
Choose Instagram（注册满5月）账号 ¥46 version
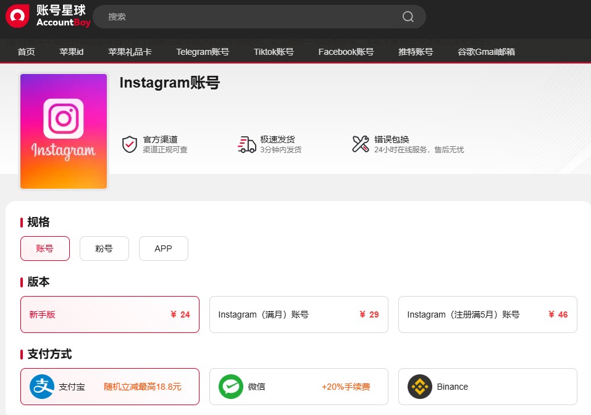(x=488, y=314)
